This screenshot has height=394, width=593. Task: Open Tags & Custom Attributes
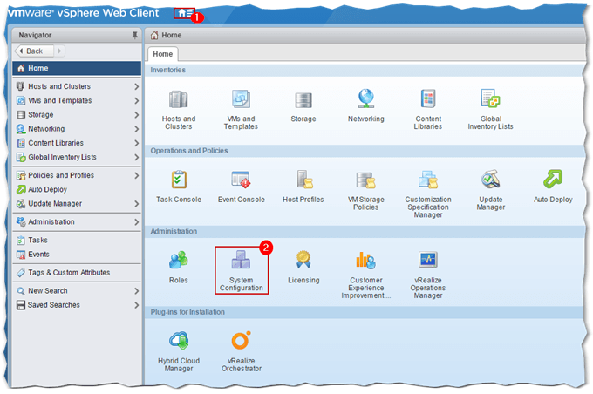[x=77, y=273]
